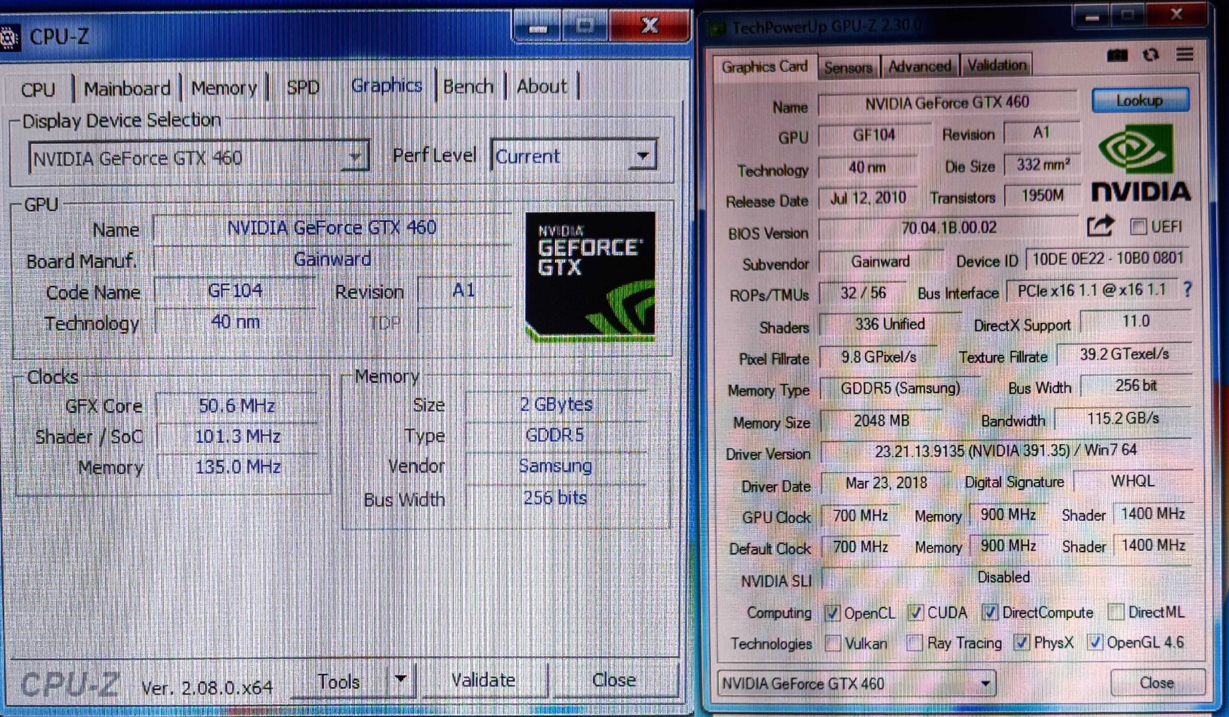The width and height of the screenshot is (1229, 717).
Task: Click the Tools button in CPU-Z
Action: [339, 681]
